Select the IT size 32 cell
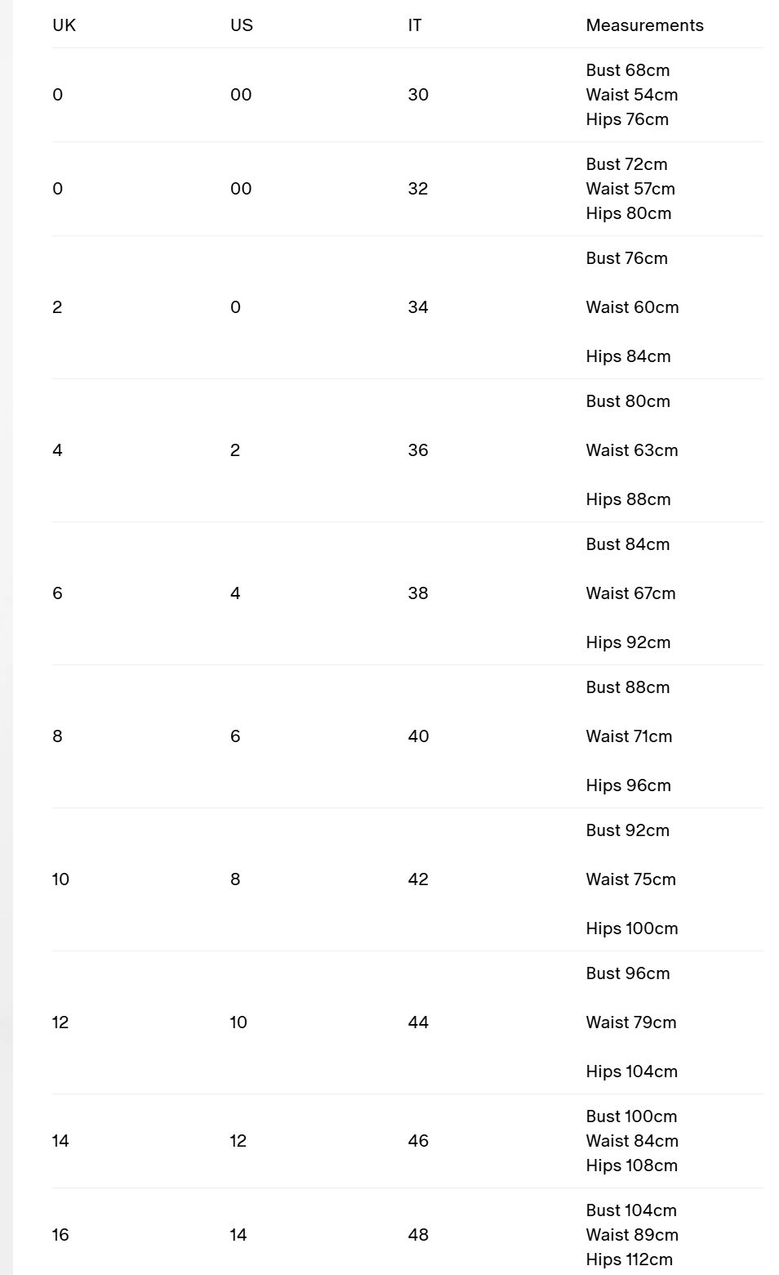This screenshot has height=1275, width=779. pyautogui.click(x=418, y=189)
